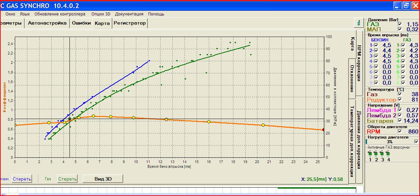This screenshot has width=420, height=196.
Task: Toggle active gas injector 3 icon
Action: click(382, 153)
